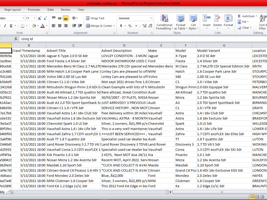Click formula bar containing Uniq Id
267x200 pixels.
tap(143, 39)
